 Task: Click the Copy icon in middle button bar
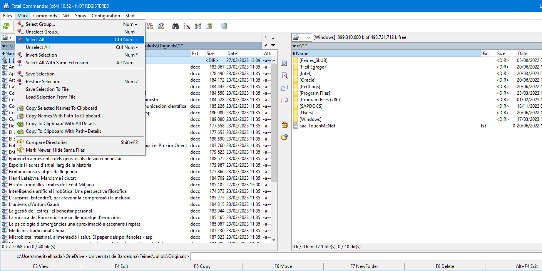coord(284,88)
